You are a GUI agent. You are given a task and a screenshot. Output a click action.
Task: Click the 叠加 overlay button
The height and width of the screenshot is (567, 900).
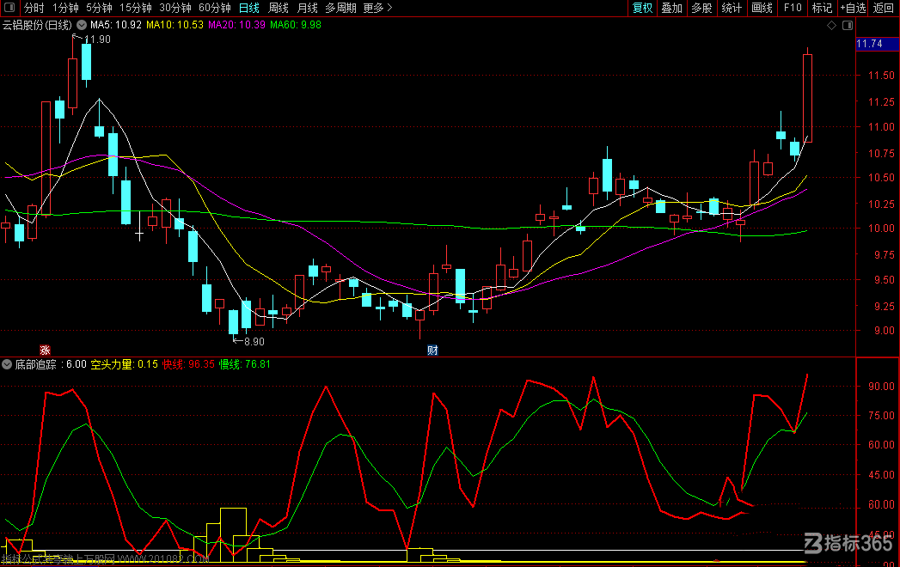(672, 8)
